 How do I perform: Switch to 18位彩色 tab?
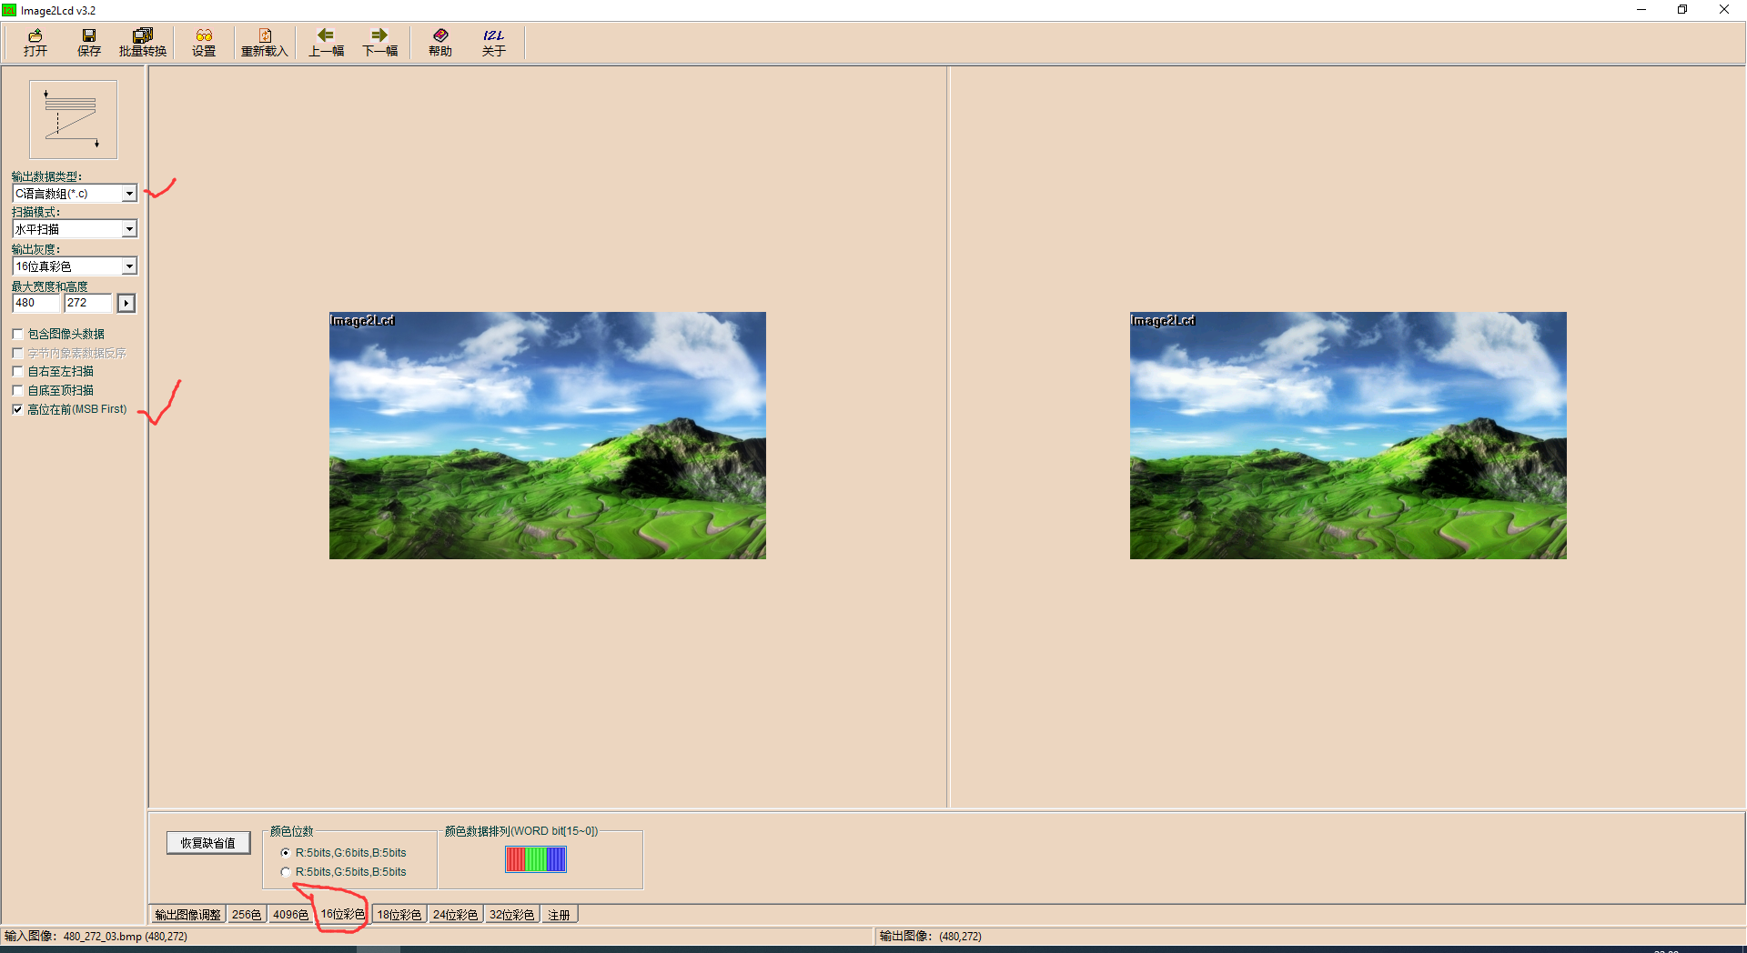[399, 915]
